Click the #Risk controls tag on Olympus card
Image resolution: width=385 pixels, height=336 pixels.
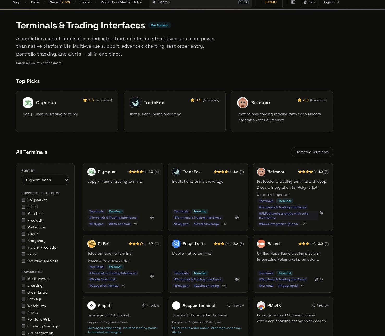click(x=120, y=224)
